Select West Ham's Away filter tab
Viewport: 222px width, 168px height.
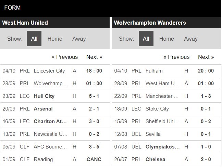(x=79, y=39)
